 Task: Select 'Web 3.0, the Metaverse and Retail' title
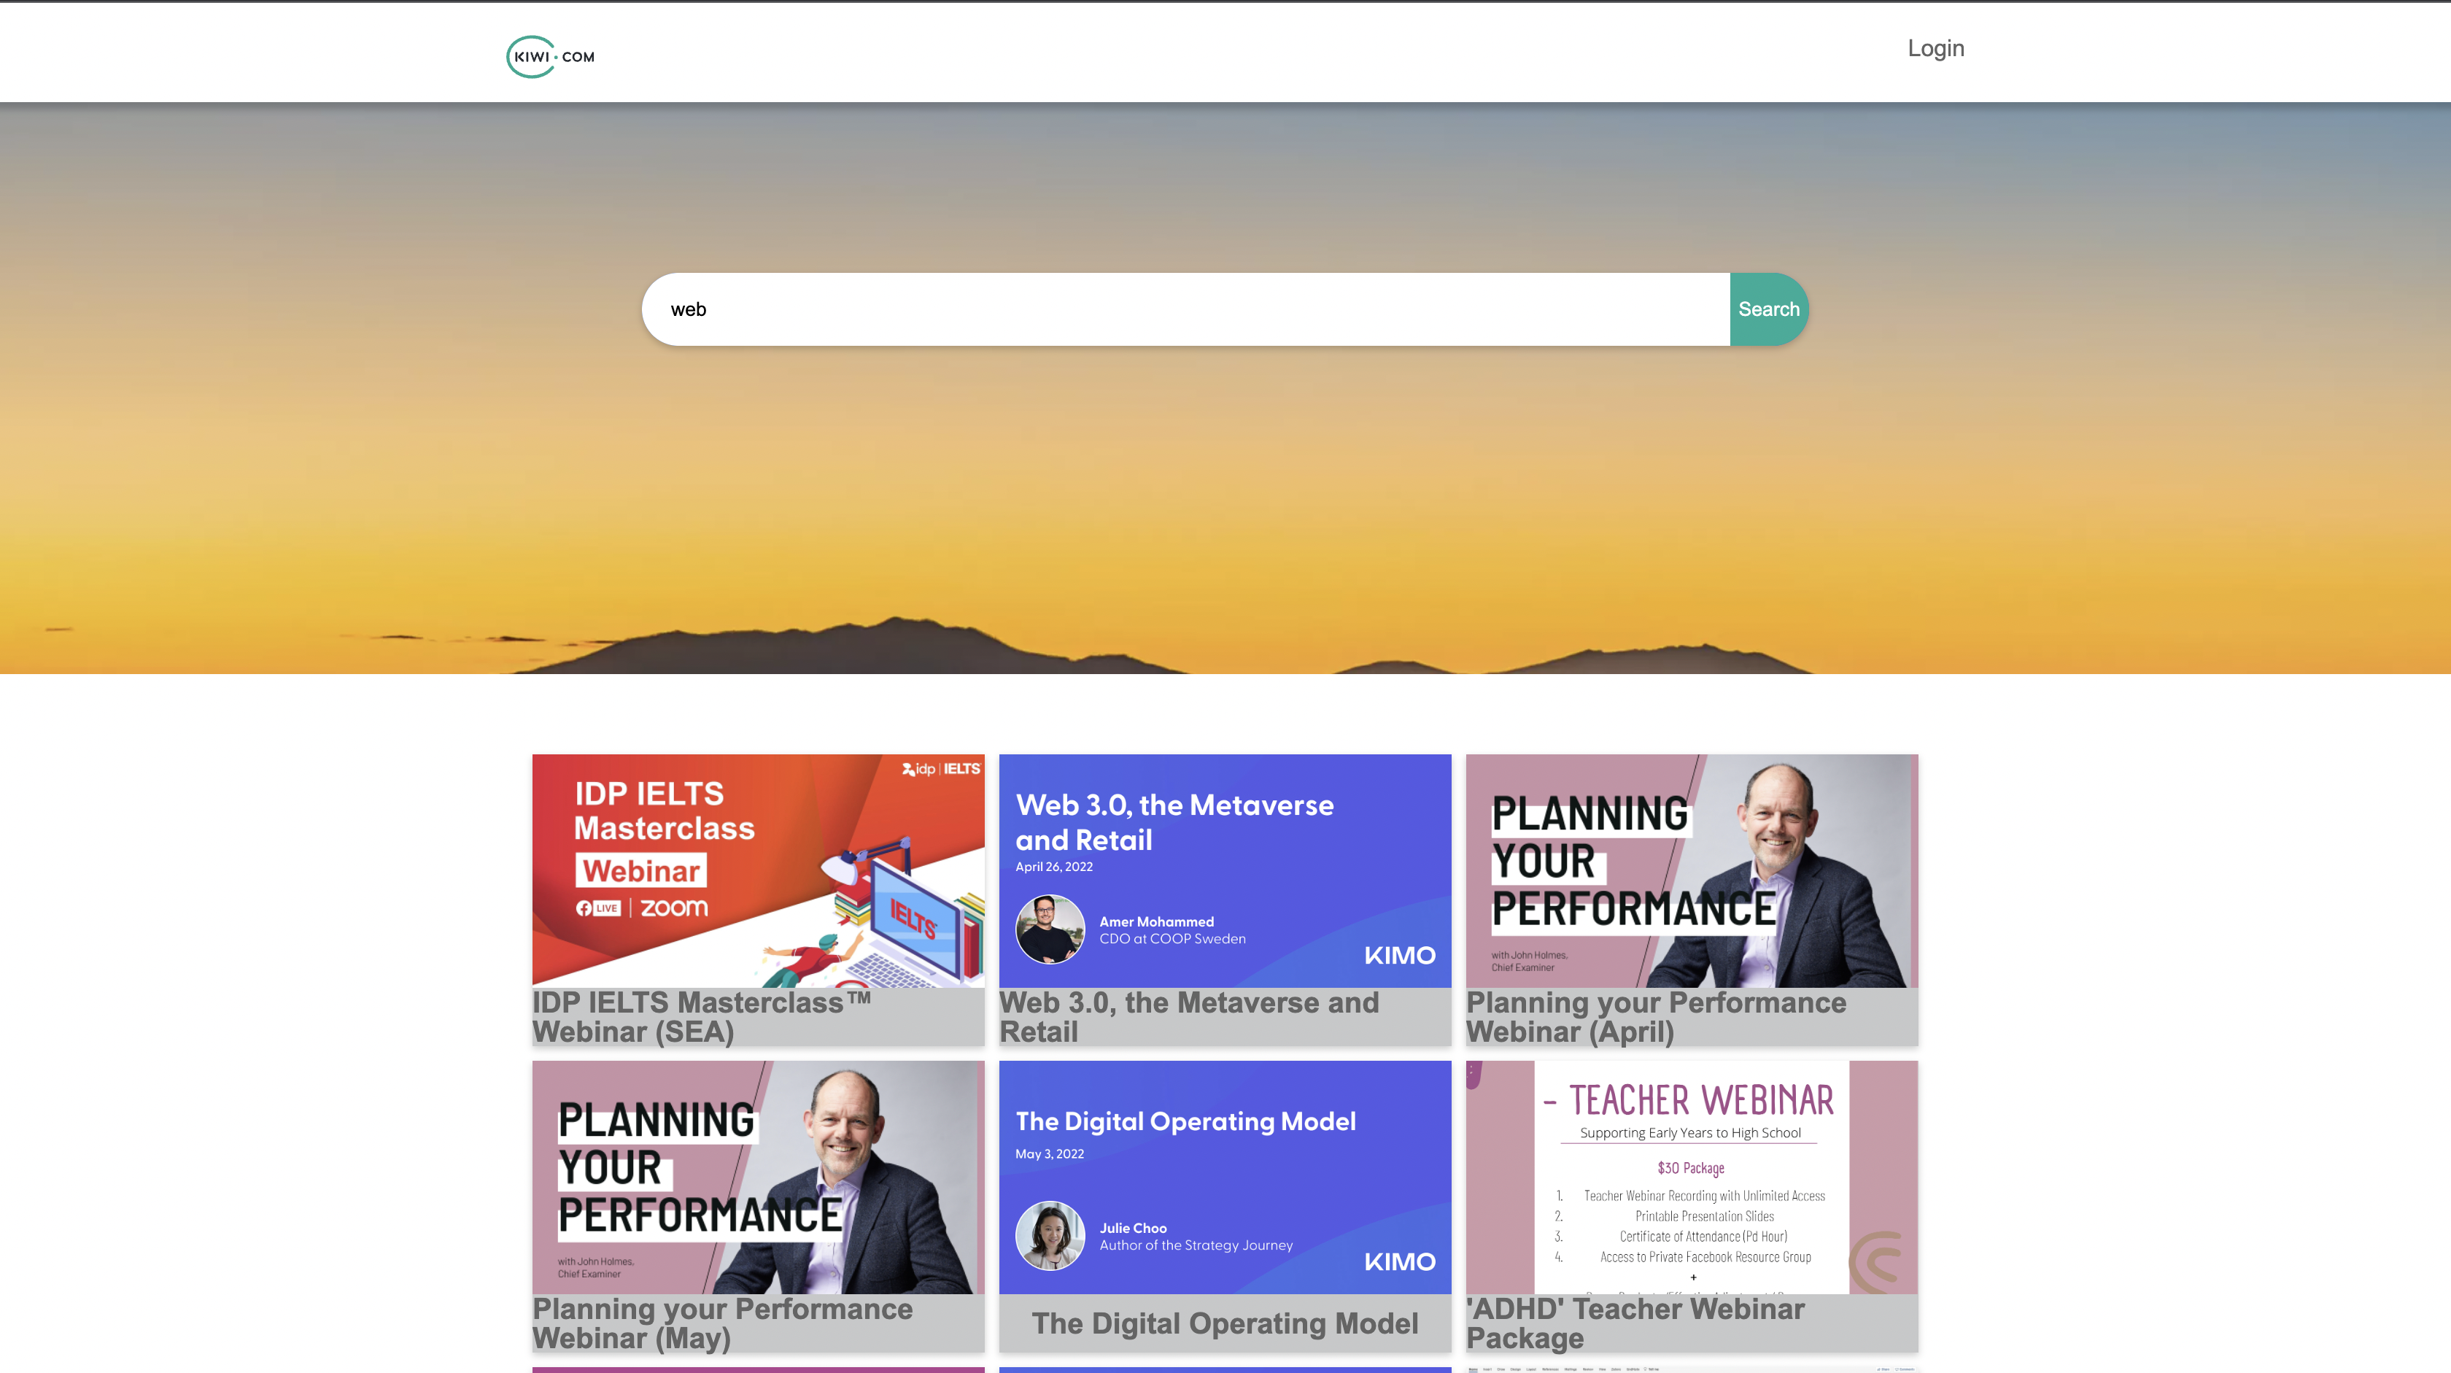point(1189,1017)
